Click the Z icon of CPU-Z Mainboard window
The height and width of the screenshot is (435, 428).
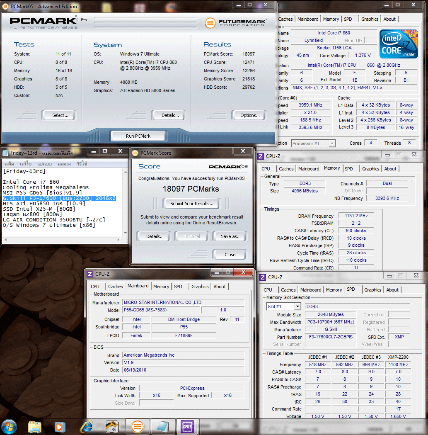(90, 274)
